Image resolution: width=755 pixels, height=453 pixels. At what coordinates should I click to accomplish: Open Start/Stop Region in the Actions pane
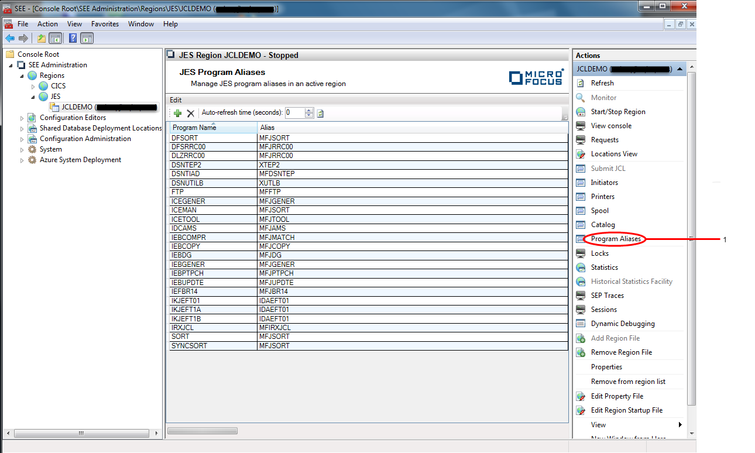tap(617, 112)
